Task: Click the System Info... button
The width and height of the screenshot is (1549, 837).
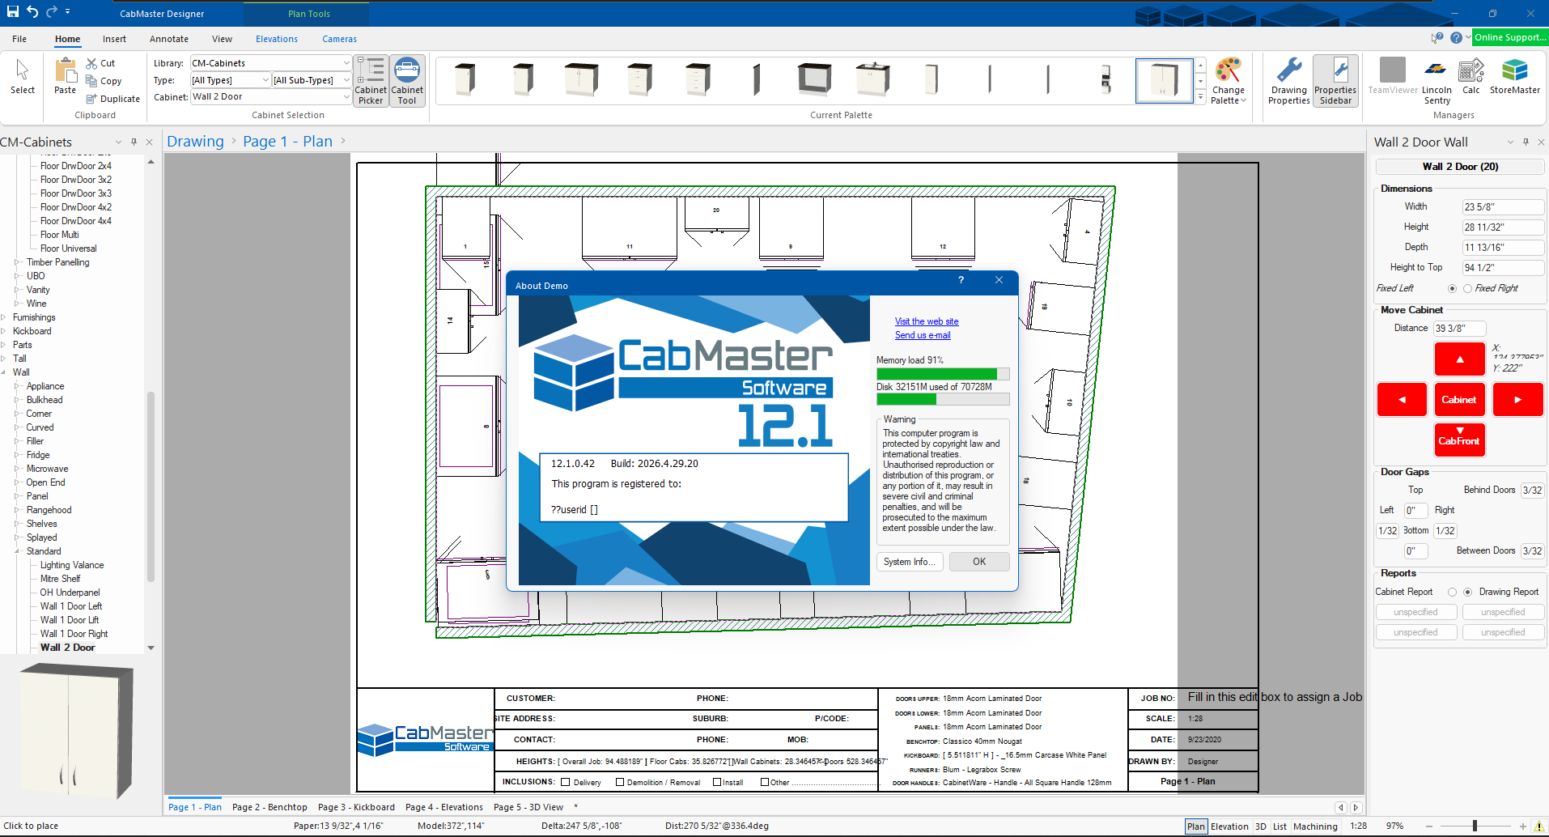Action: click(x=910, y=562)
